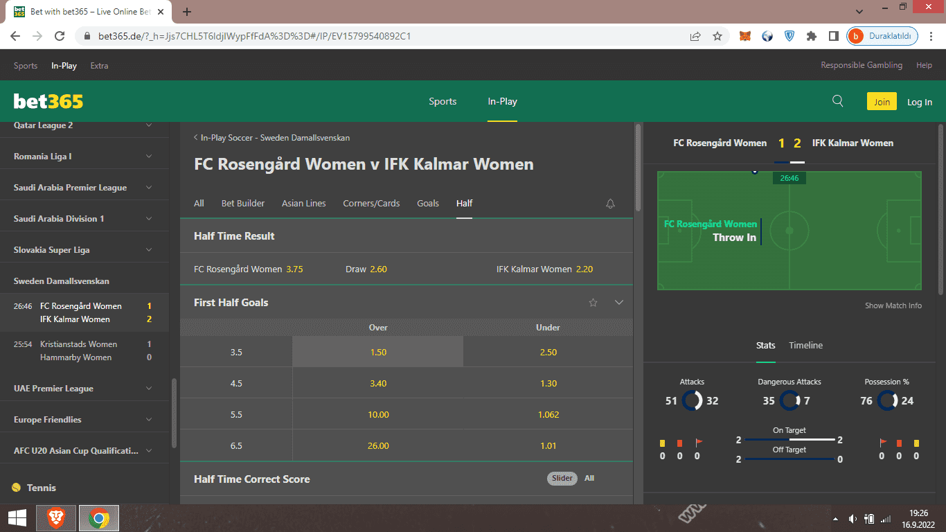Select Over 3.5 odds at 1.50

[378, 352]
